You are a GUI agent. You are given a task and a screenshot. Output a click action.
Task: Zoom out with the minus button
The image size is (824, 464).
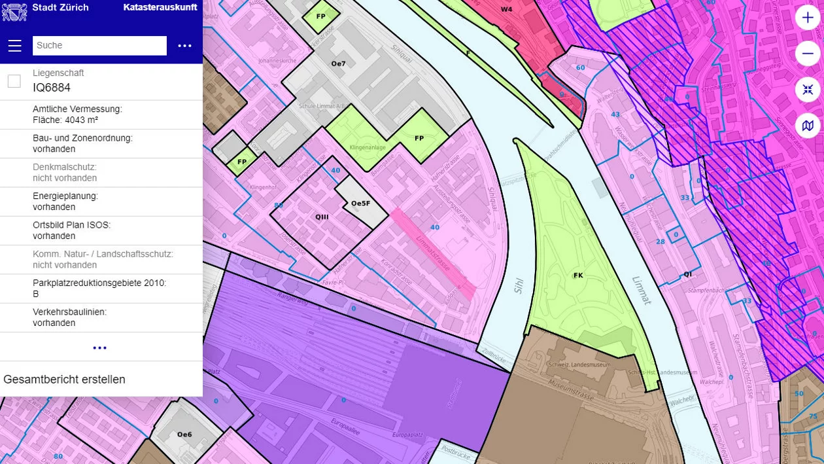(x=808, y=54)
